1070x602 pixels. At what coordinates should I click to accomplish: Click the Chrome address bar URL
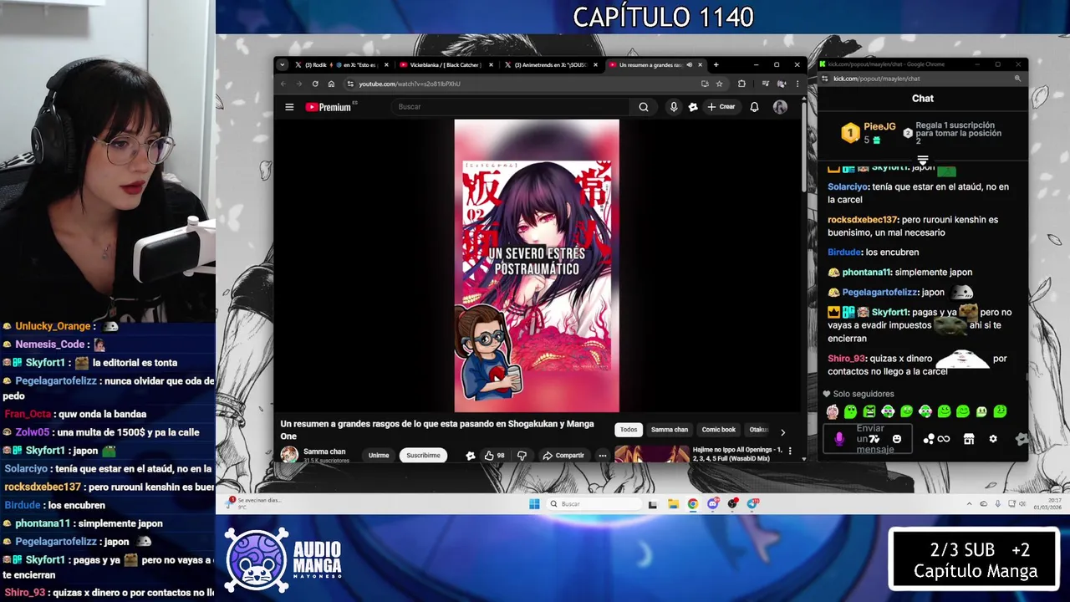click(410, 84)
